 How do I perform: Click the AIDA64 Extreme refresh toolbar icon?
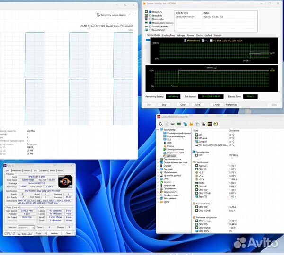(x=160, y=124)
